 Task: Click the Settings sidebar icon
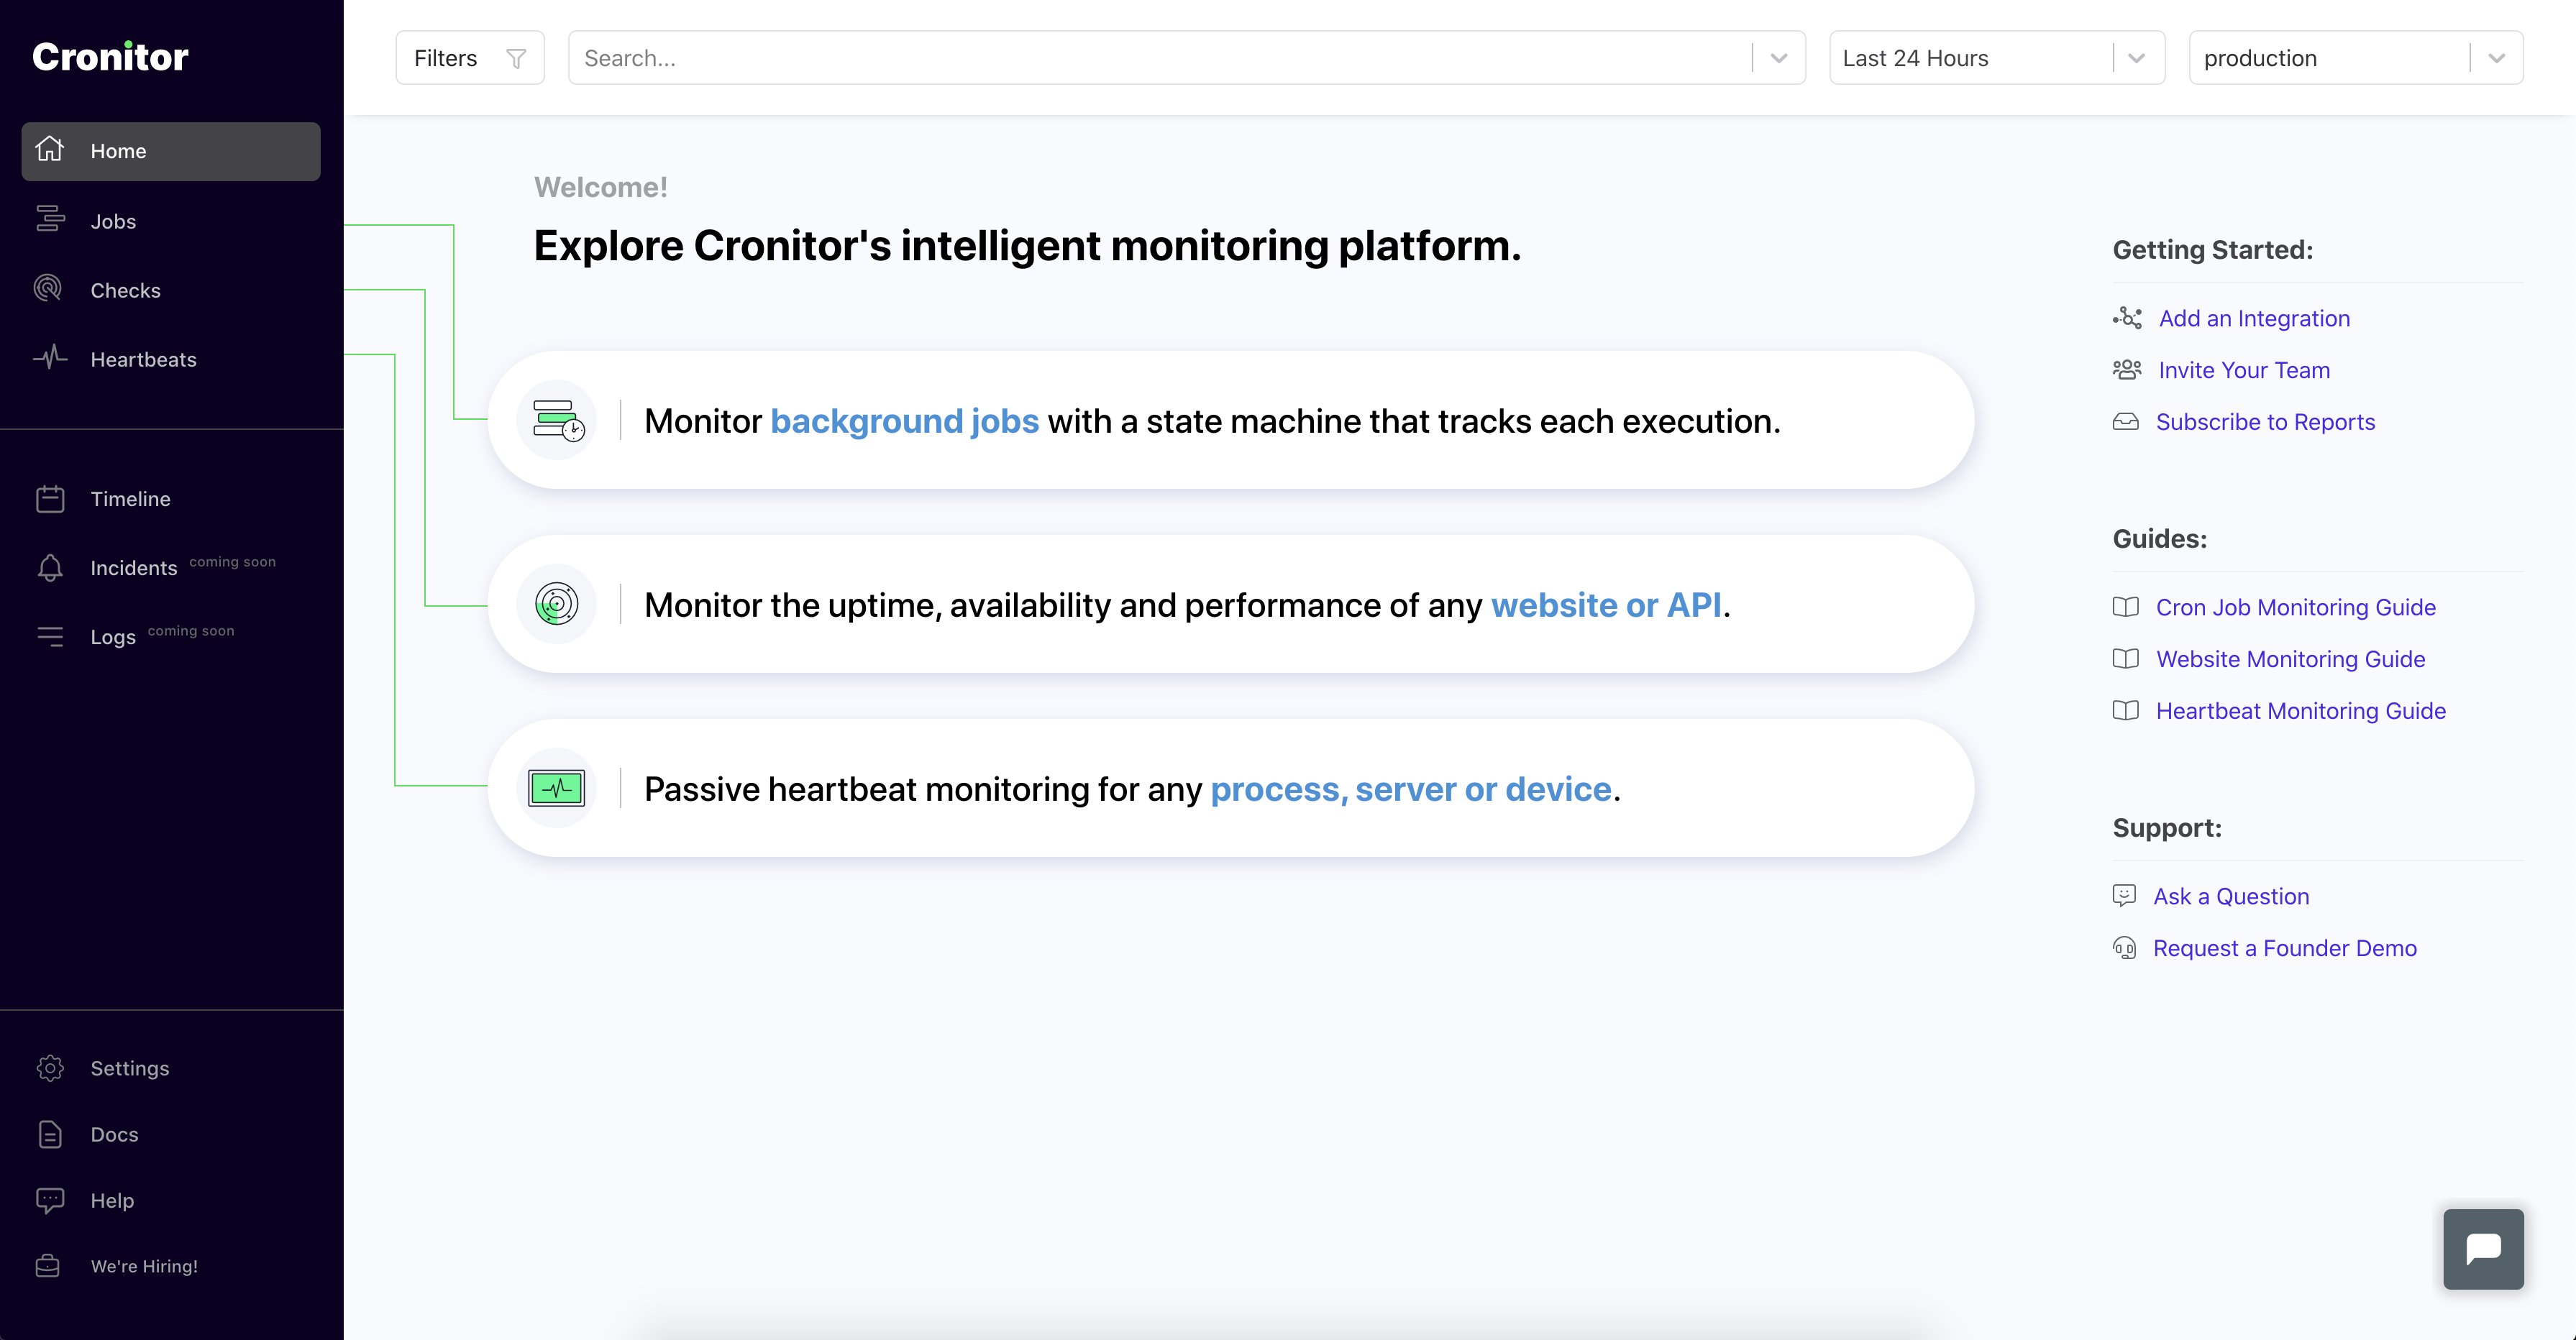tap(51, 1068)
